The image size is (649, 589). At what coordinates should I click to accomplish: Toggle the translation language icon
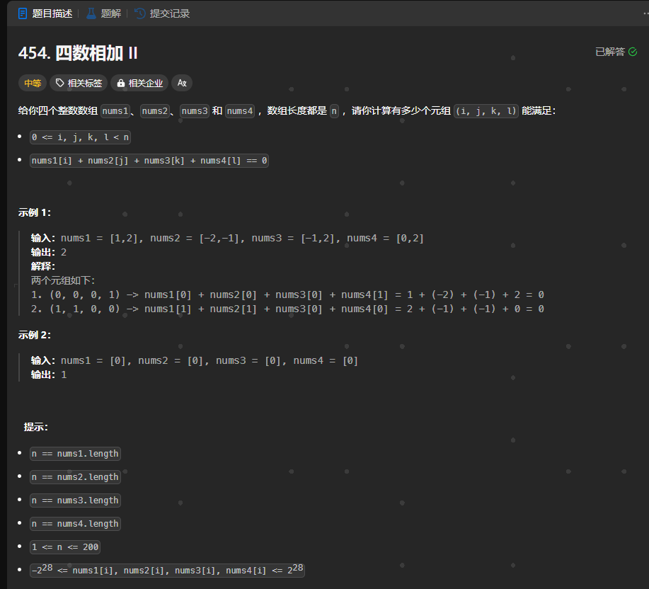[182, 84]
